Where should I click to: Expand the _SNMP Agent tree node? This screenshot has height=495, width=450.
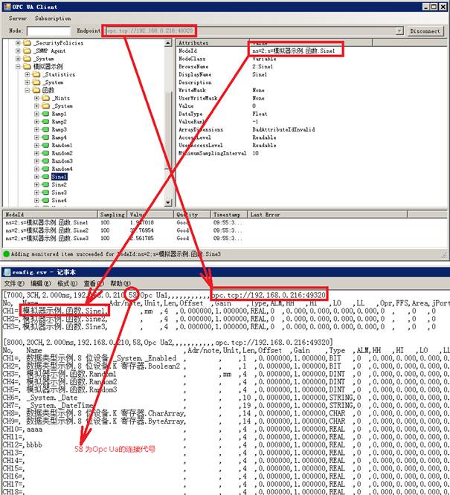pos(18,51)
